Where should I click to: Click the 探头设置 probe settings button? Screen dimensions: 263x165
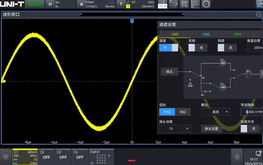[211, 129]
